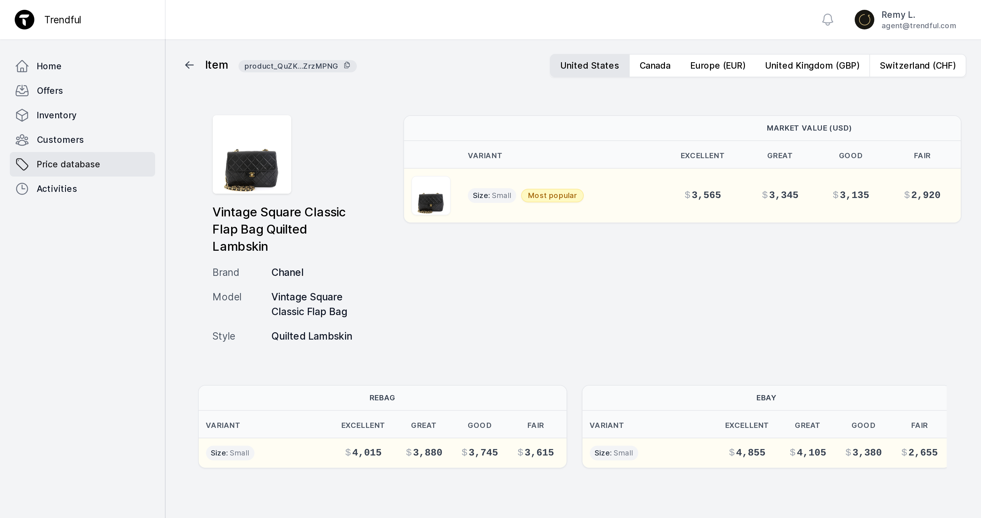Click the Price database tag icon
The height and width of the screenshot is (518, 981).
coord(22,164)
